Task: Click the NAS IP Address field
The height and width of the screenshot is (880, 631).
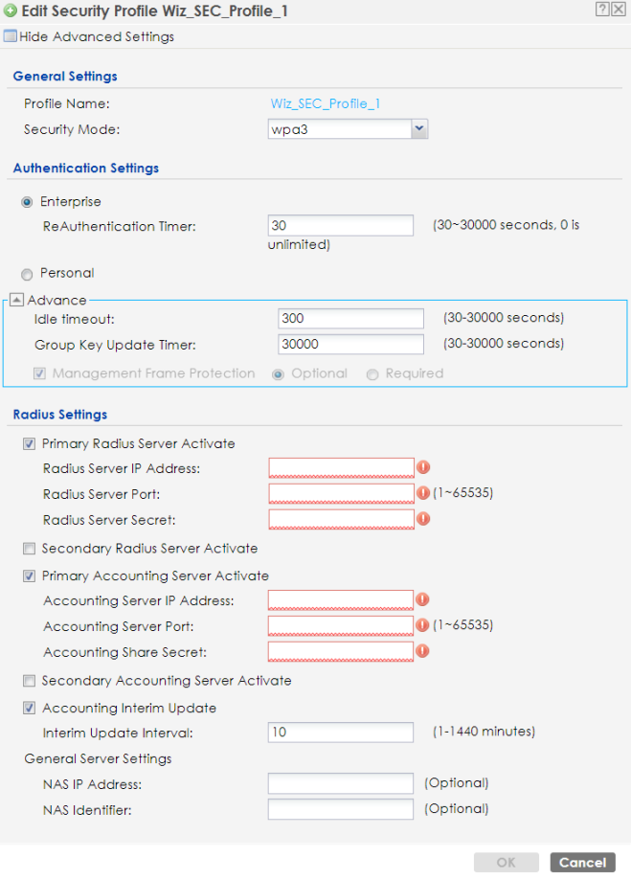Action: tap(340, 783)
